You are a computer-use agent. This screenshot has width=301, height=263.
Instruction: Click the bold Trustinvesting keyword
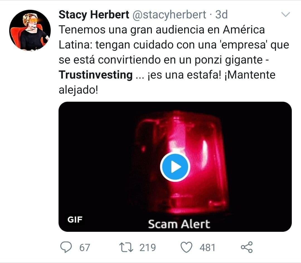tap(96, 75)
